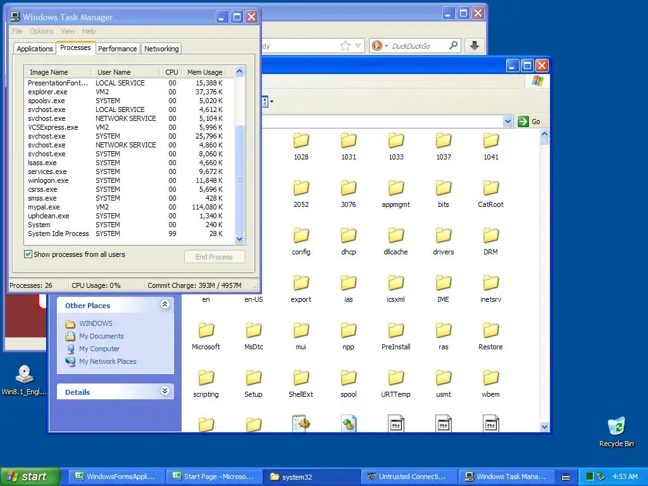Select System Idle Process row
The image size is (648, 486).
pyautogui.click(x=129, y=234)
